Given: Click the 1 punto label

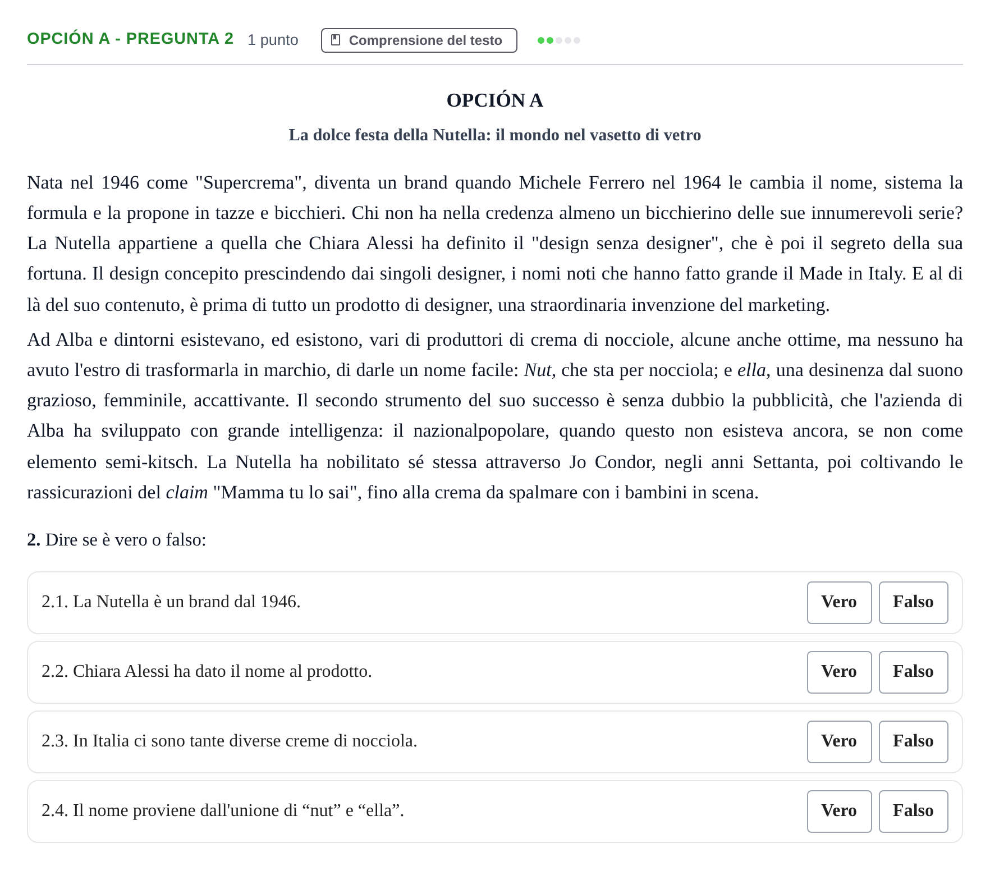Looking at the screenshot, I should coord(273,40).
